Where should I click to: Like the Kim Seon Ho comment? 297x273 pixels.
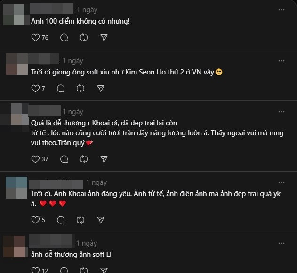tap(35, 88)
